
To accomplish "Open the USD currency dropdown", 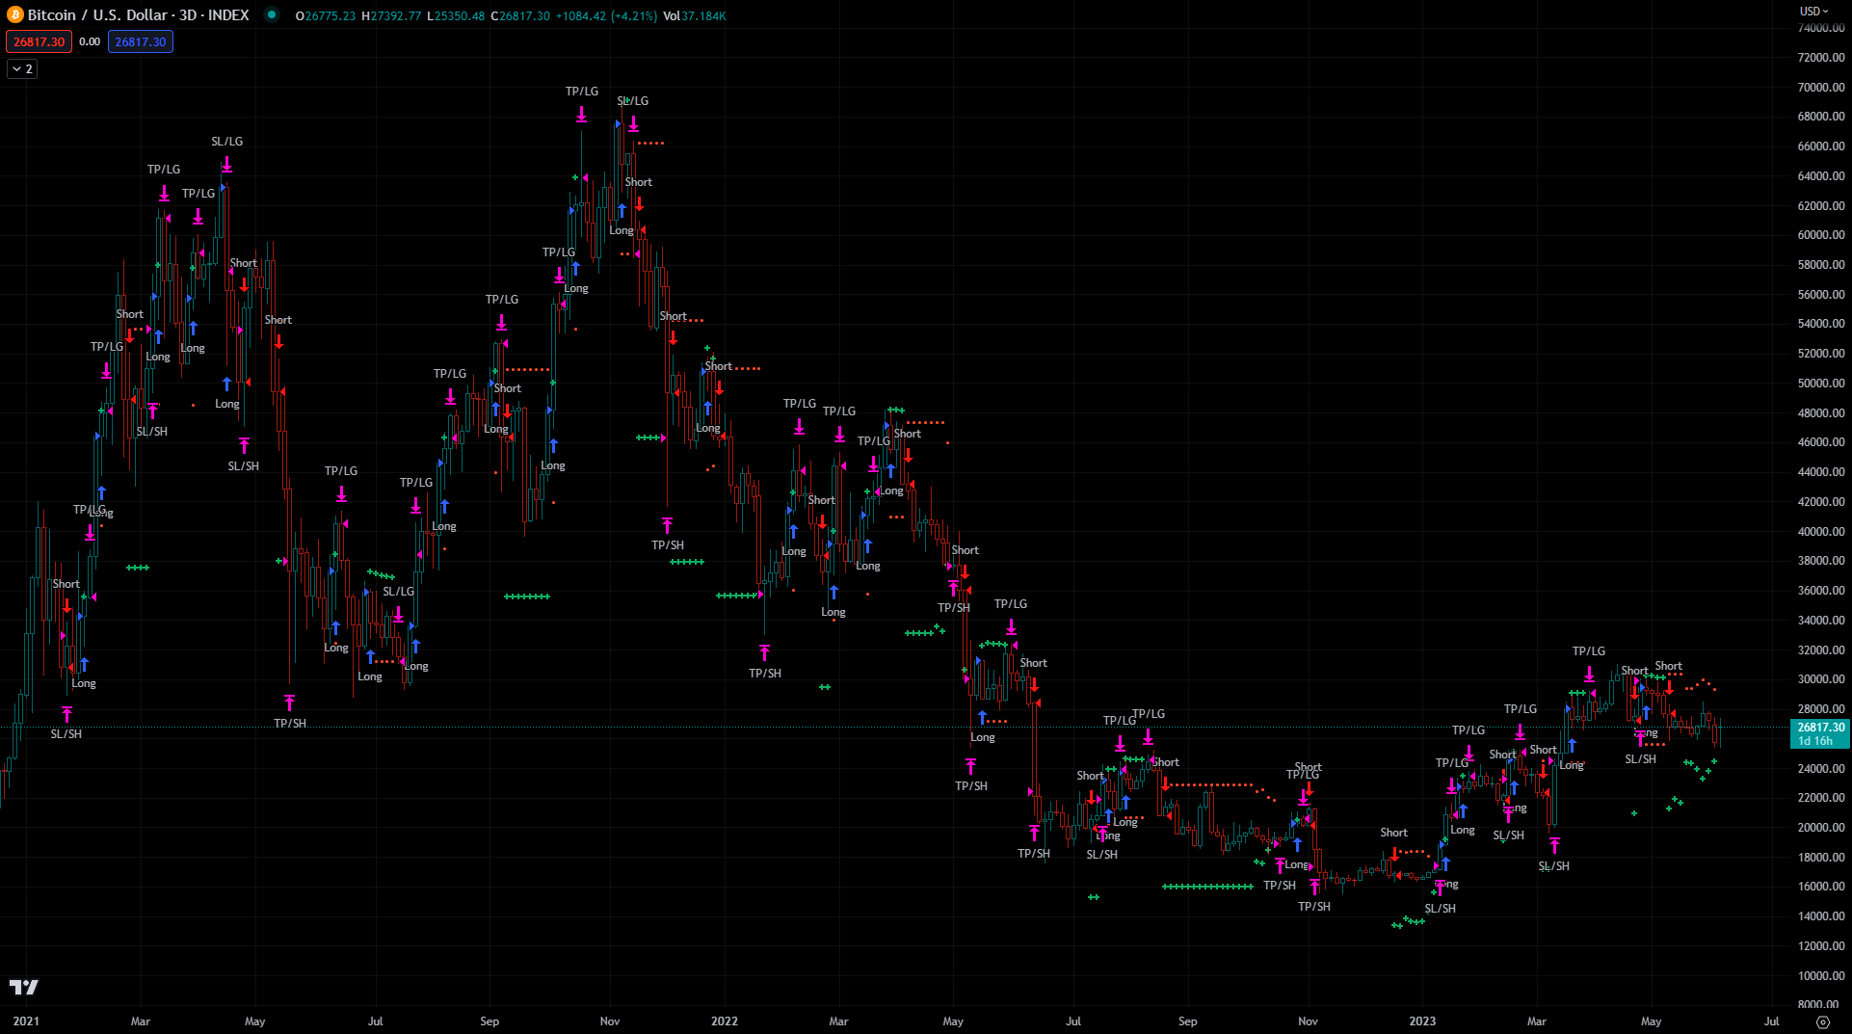I will 1813,12.
